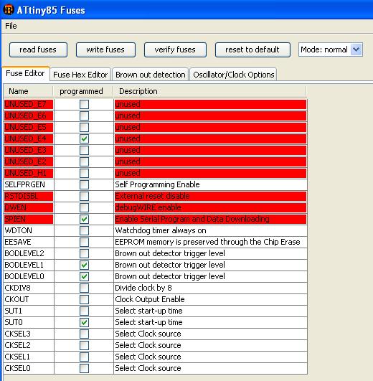Image resolution: width=373 pixels, height=381 pixels.
Task: Click 'debugWIRE enable' description
Action: [148, 208]
